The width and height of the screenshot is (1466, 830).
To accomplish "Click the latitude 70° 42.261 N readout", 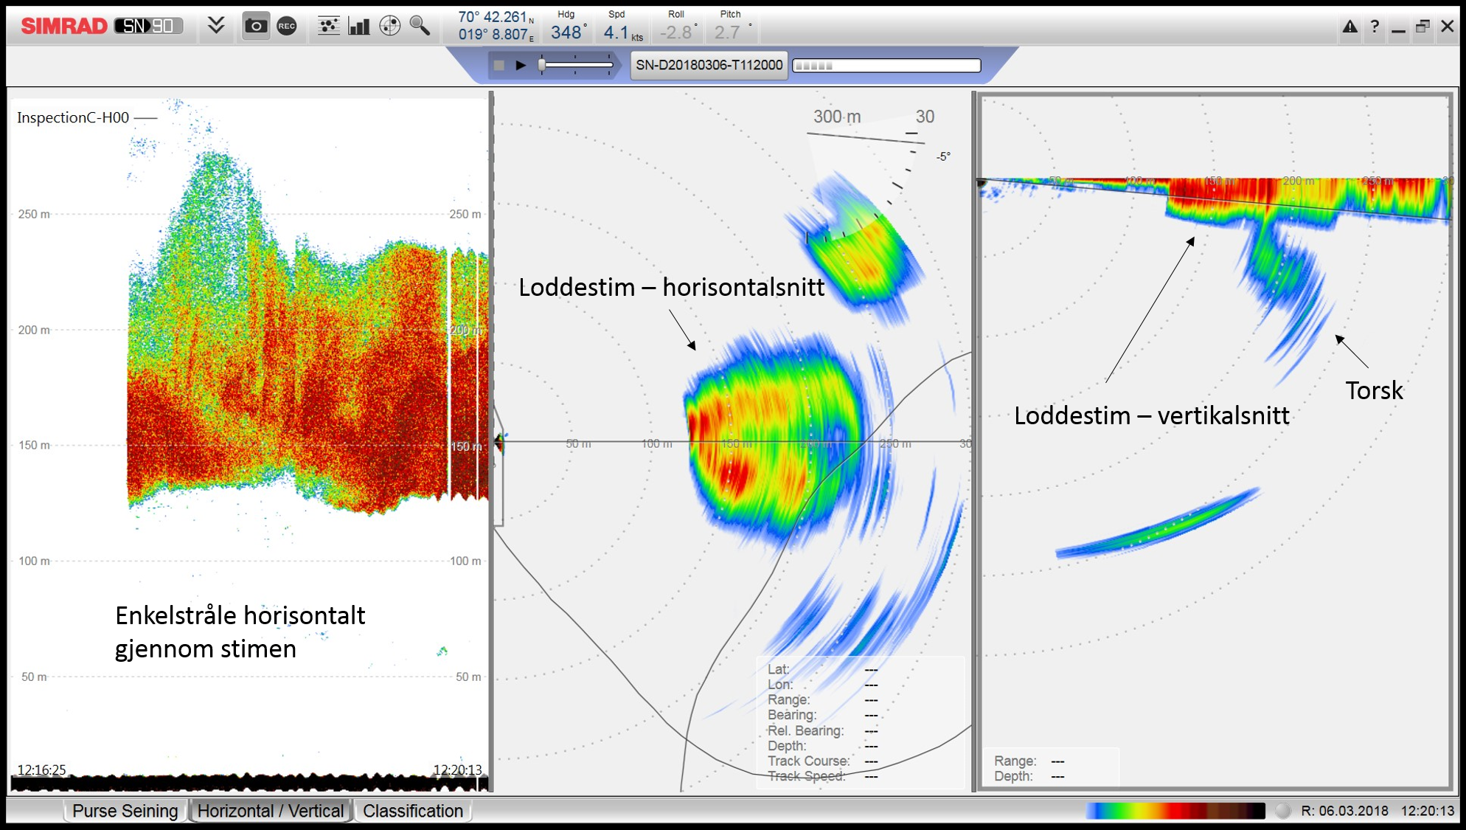I will 496,17.
